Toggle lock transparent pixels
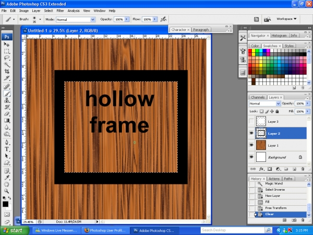The height and width of the screenshot is (235, 313). coord(261,111)
